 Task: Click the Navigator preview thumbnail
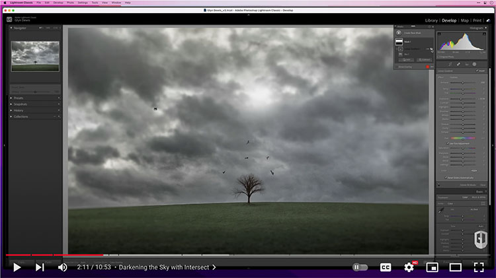[x=35, y=56]
